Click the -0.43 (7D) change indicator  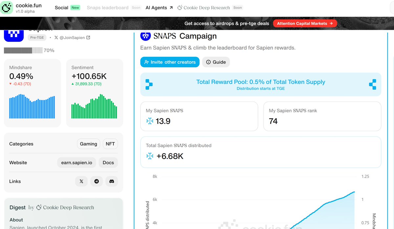pos(20,84)
